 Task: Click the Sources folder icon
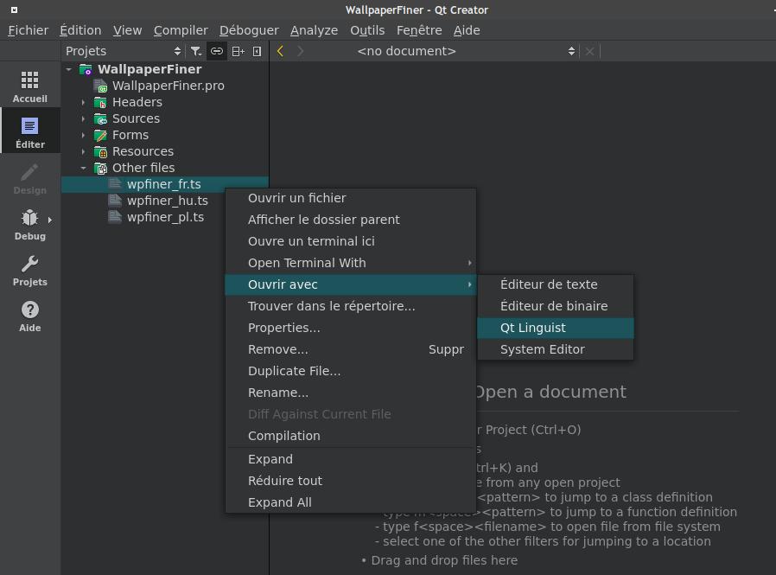pyautogui.click(x=100, y=118)
